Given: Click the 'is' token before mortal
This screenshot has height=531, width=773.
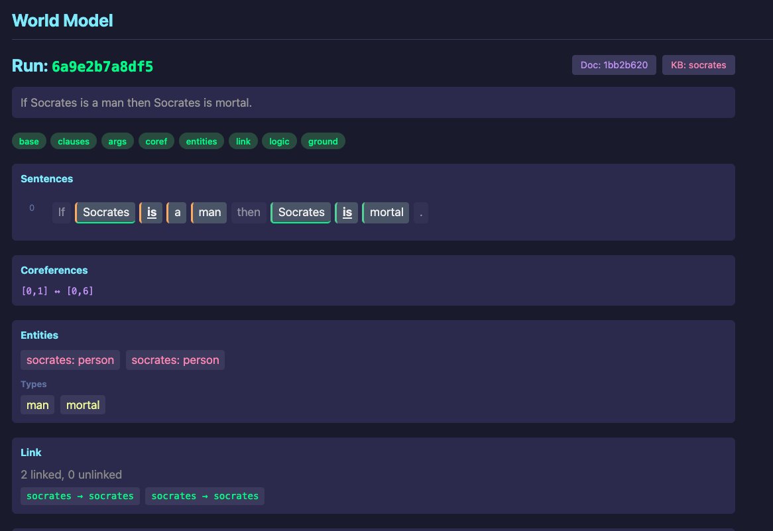Looking at the screenshot, I should point(347,213).
